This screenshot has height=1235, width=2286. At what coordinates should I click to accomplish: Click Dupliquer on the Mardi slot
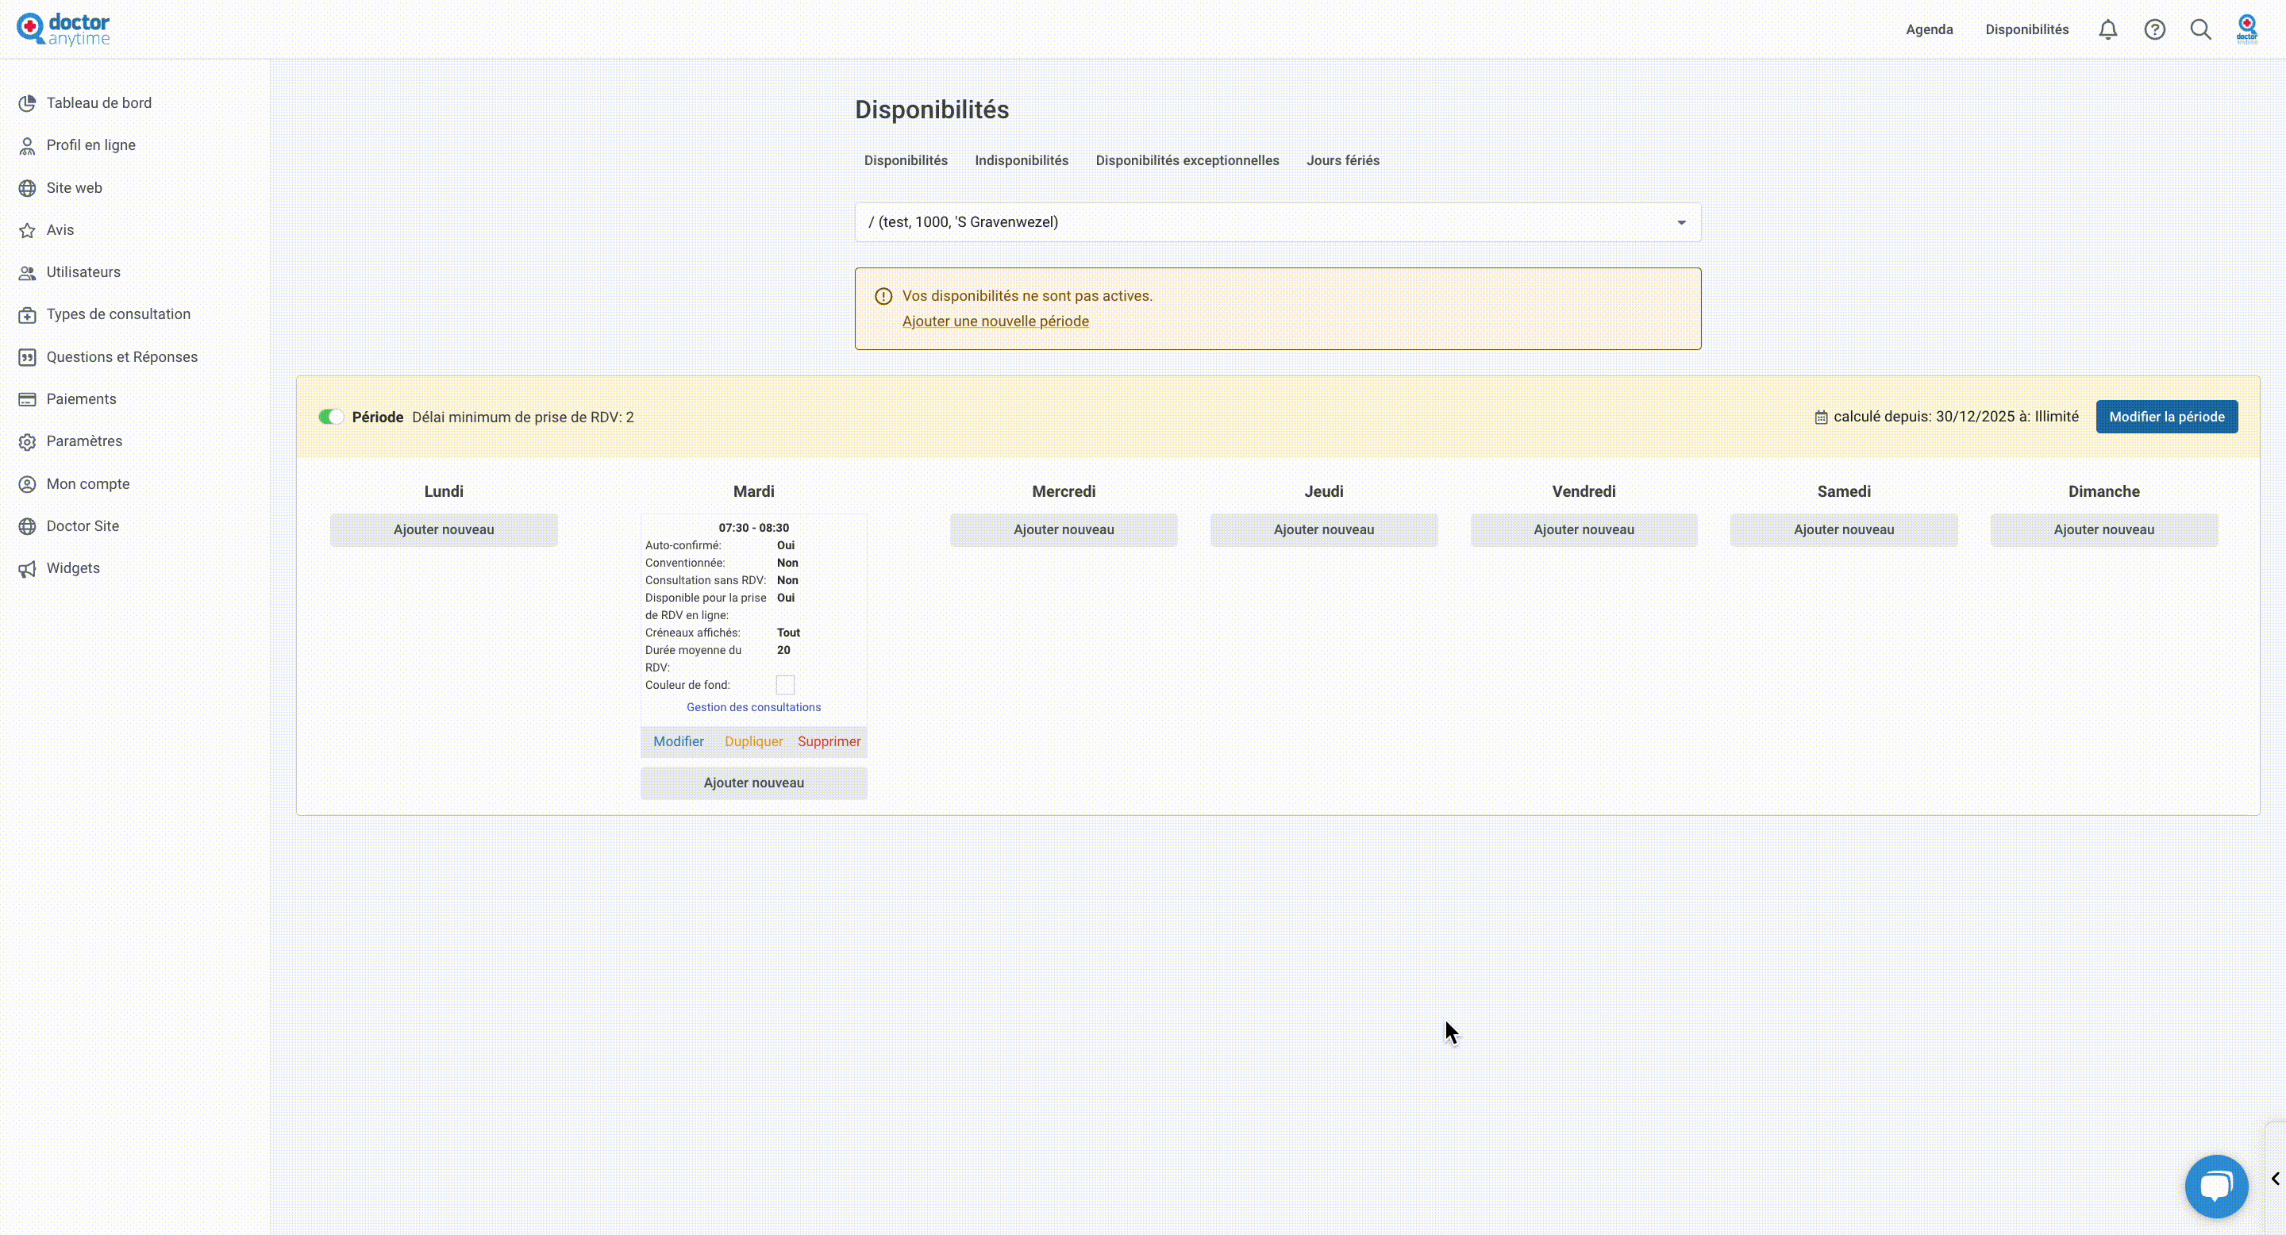(753, 741)
